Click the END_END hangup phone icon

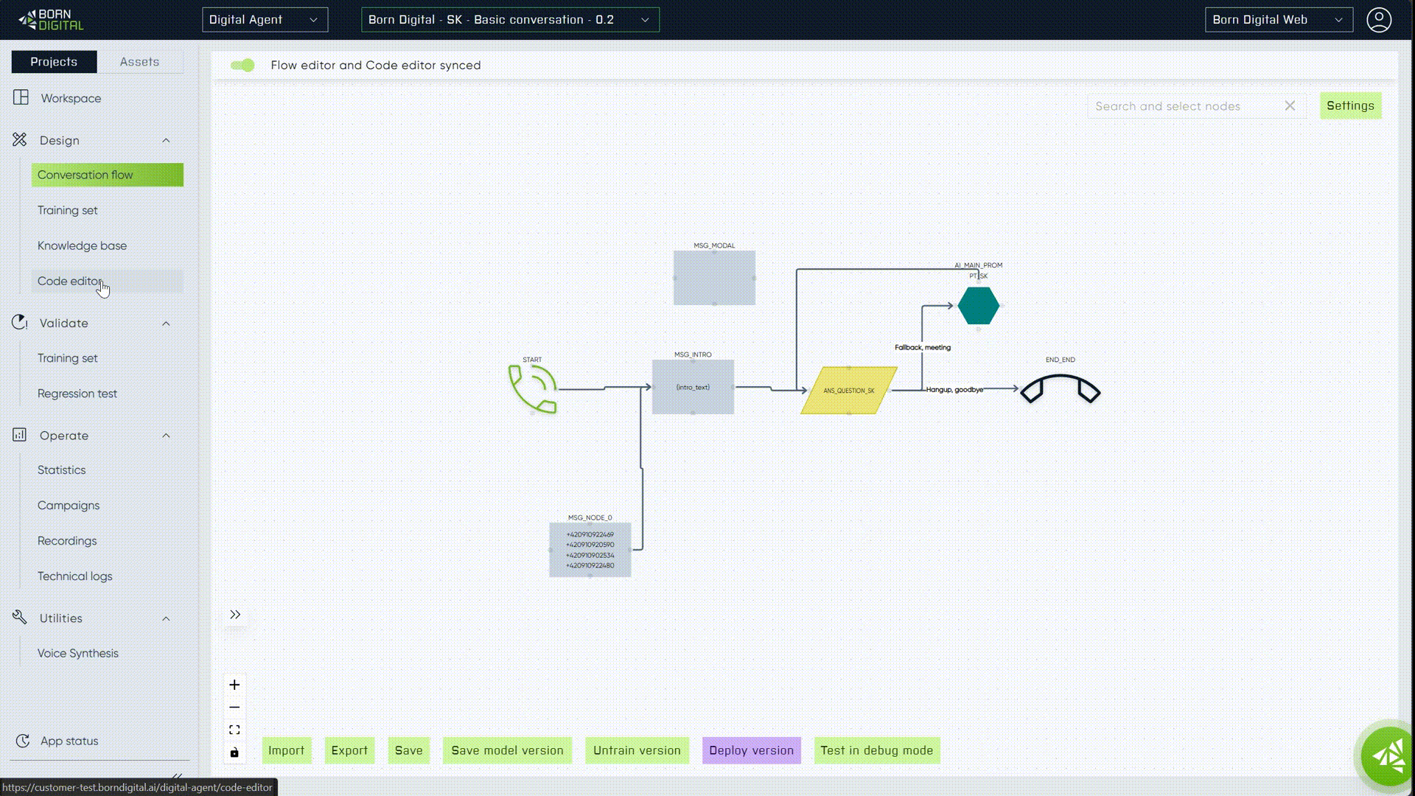tap(1060, 388)
